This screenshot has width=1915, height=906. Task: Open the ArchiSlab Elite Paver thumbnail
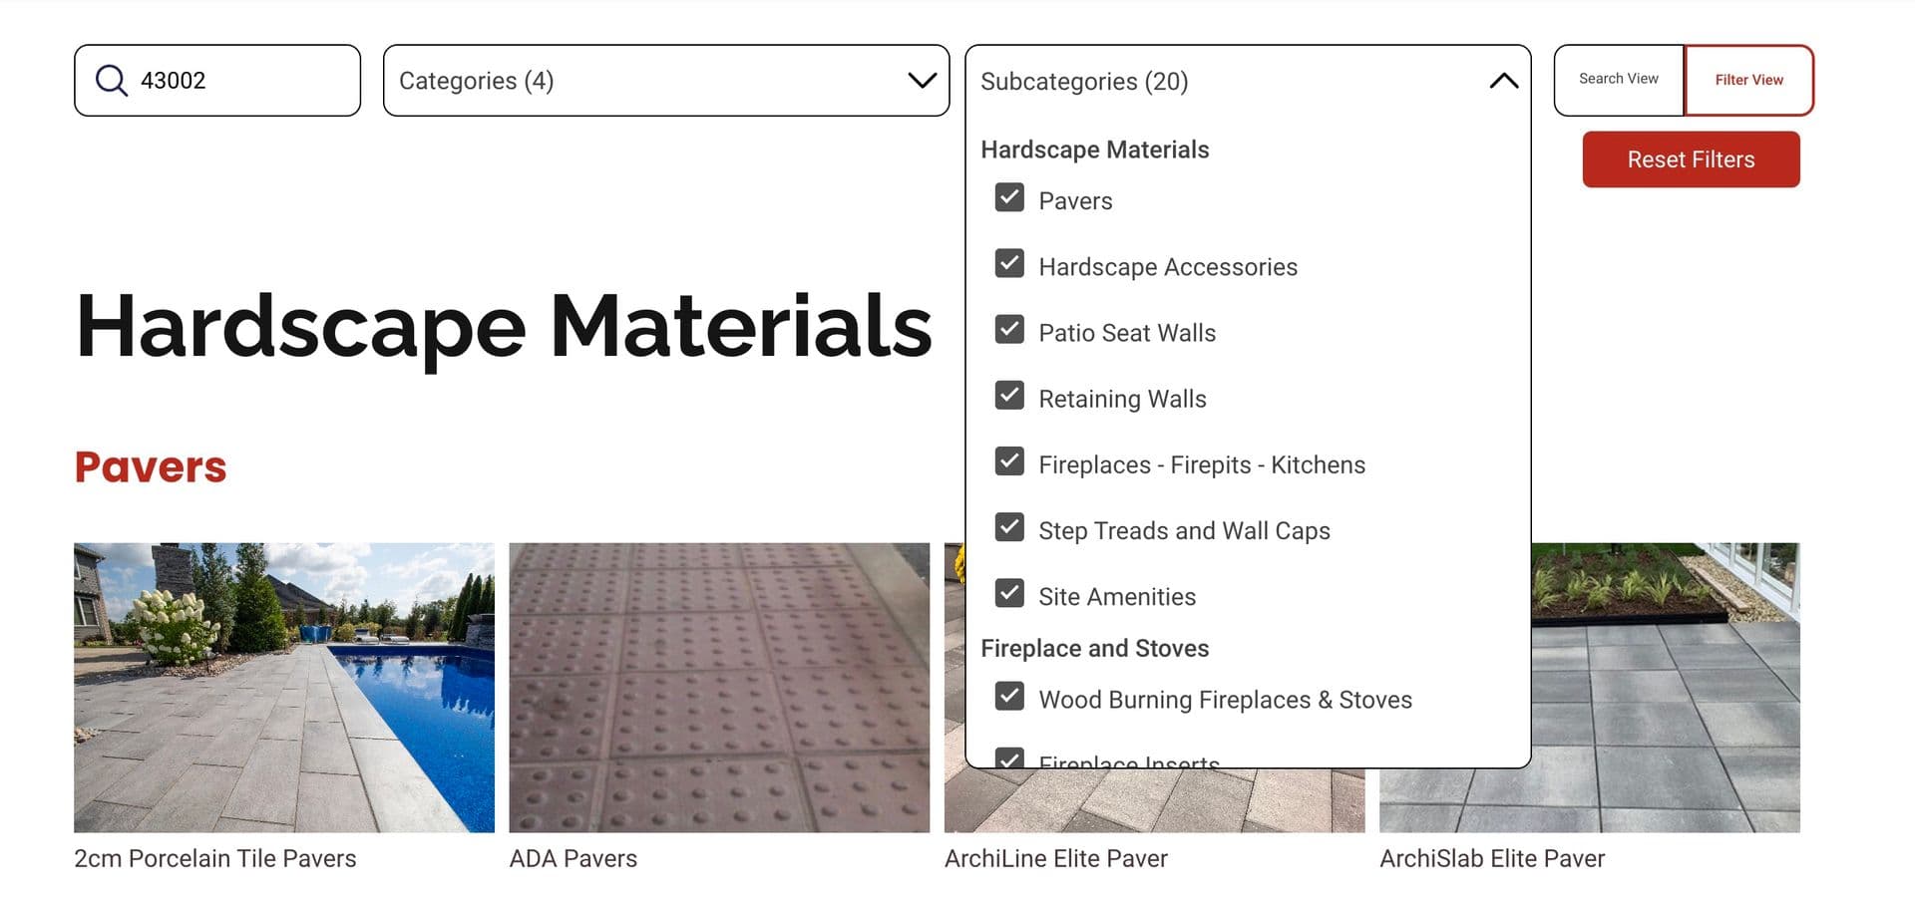coord(1666,687)
